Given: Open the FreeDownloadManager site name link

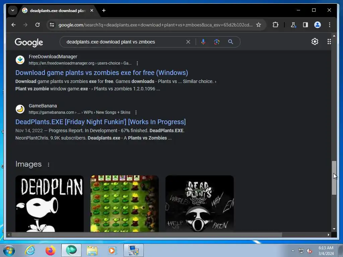Looking at the screenshot, I should (53, 57).
